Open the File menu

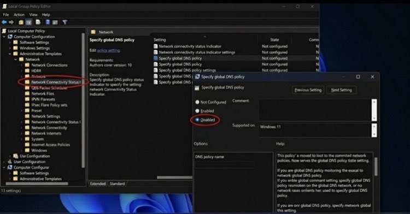pos(6,15)
